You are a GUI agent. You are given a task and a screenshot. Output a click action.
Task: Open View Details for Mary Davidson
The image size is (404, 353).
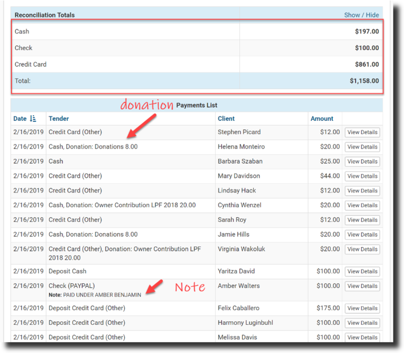[362, 176]
